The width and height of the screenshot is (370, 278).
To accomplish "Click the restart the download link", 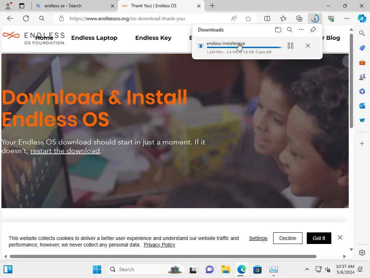I will 65,151.
